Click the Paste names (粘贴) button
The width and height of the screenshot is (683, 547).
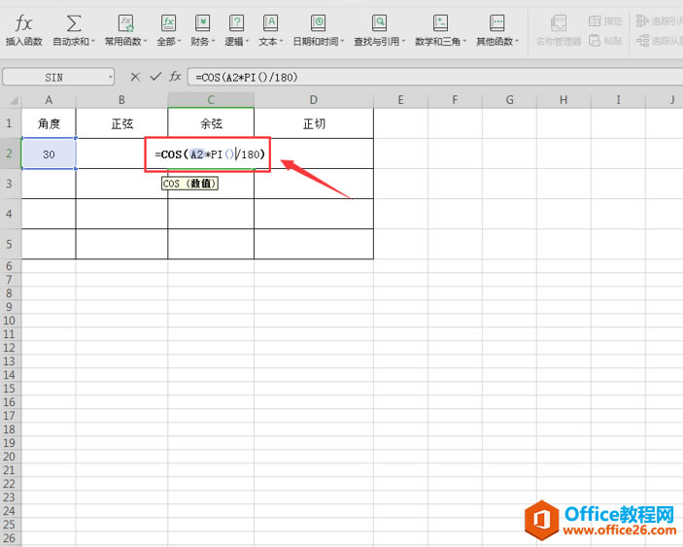pos(605,41)
